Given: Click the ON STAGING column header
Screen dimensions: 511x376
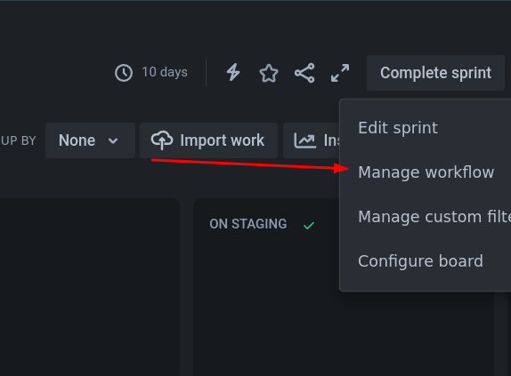Looking at the screenshot, I should 248,224.
